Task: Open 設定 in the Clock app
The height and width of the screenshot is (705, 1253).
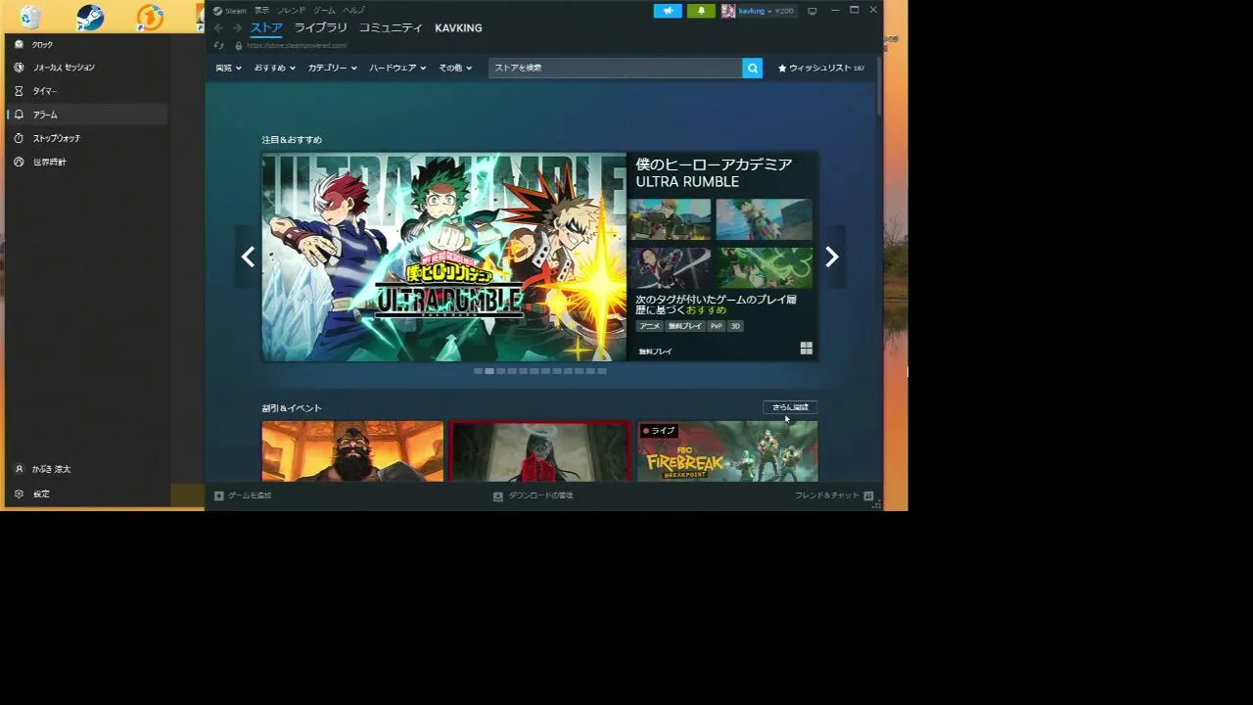Action: pyautogui.click(x=88, y=493)
